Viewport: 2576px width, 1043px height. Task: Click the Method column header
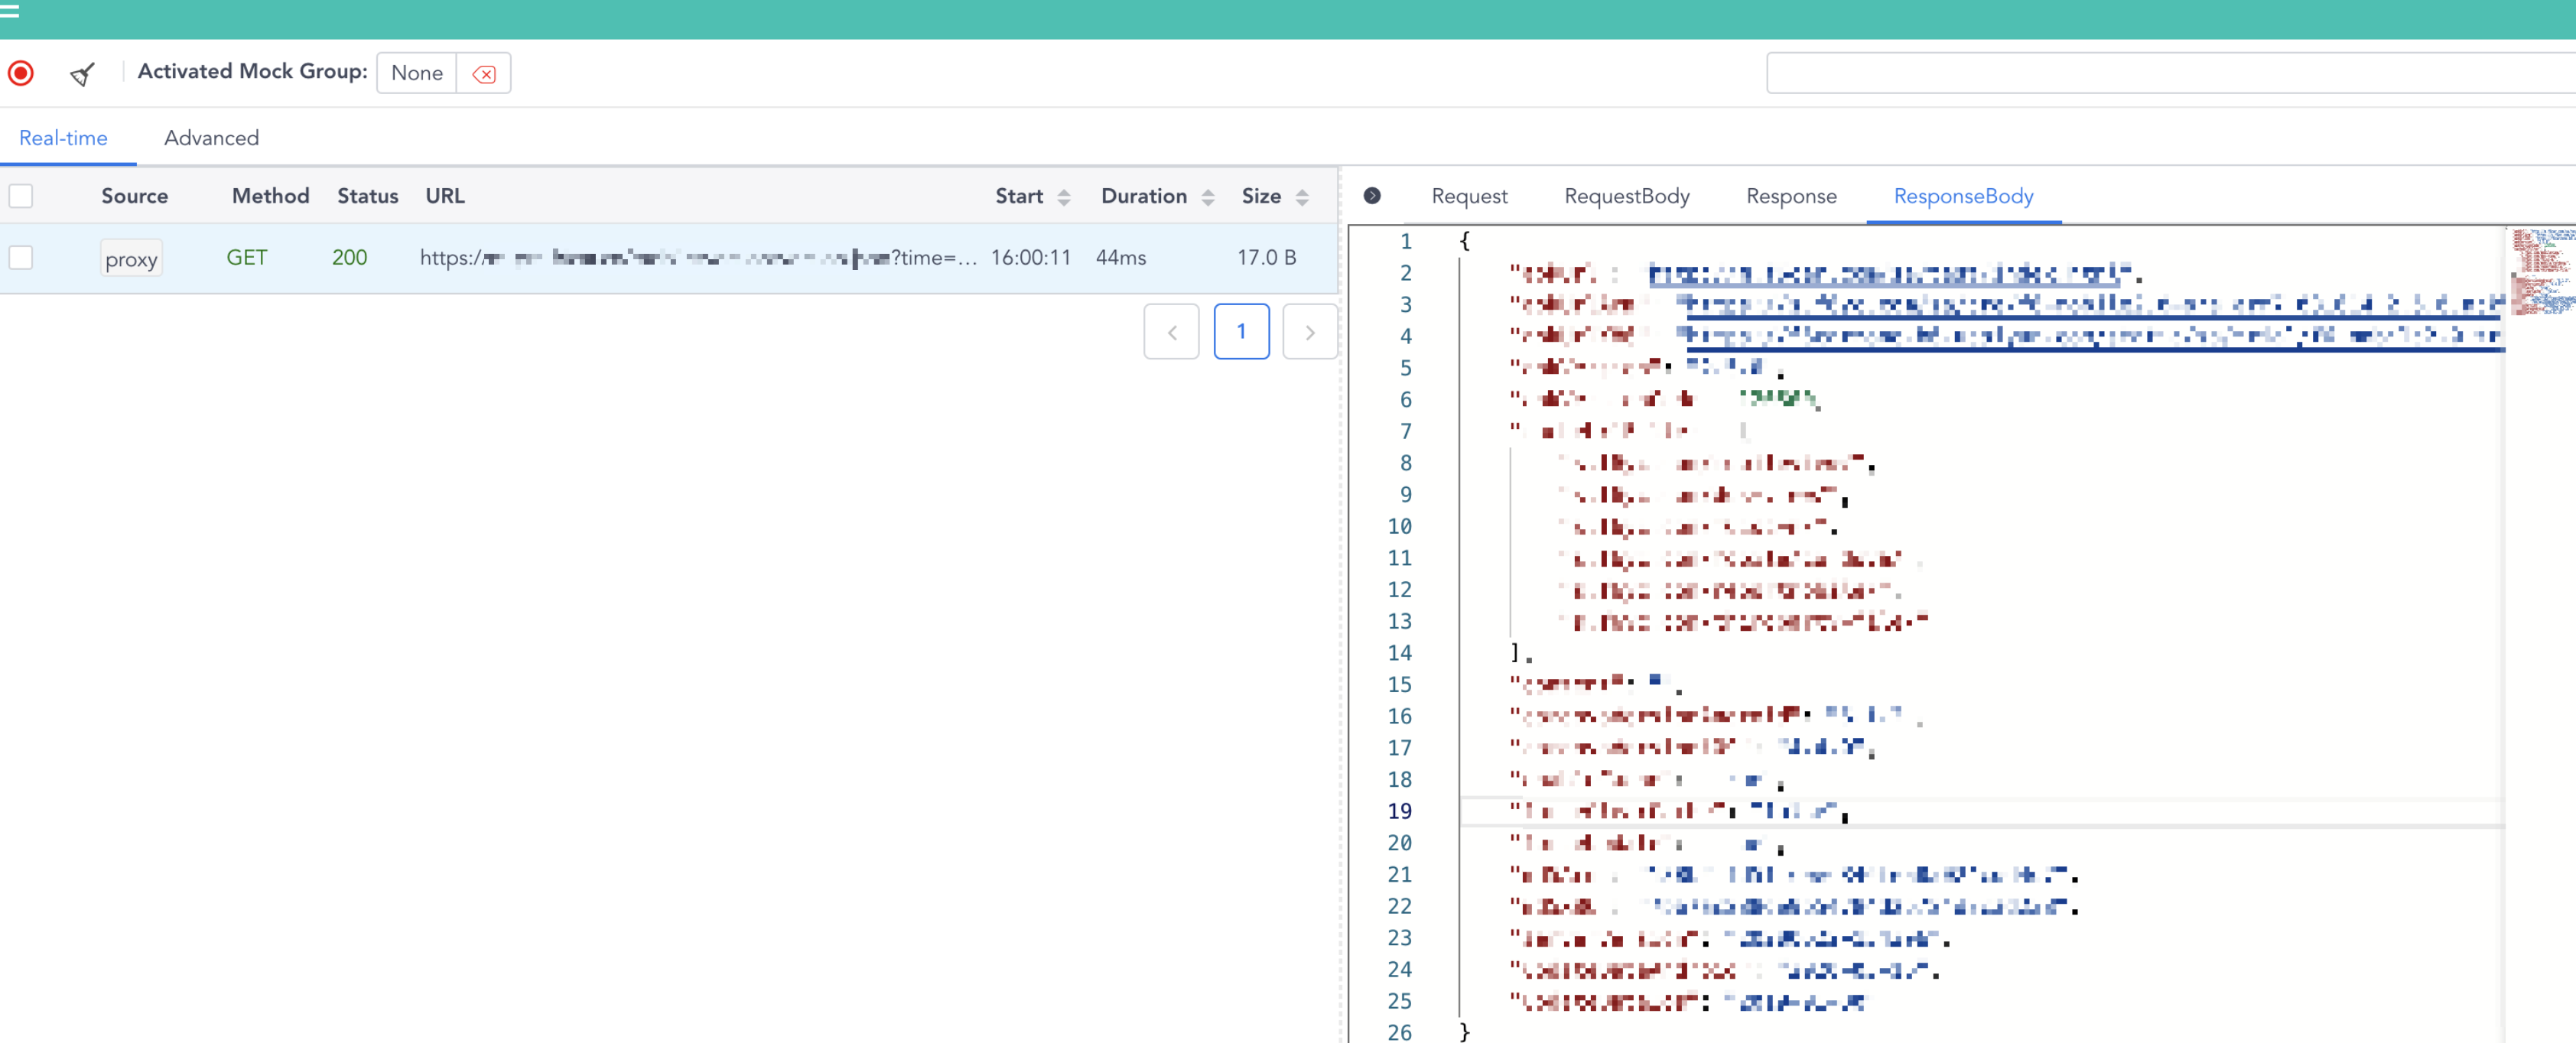[270, 196]
